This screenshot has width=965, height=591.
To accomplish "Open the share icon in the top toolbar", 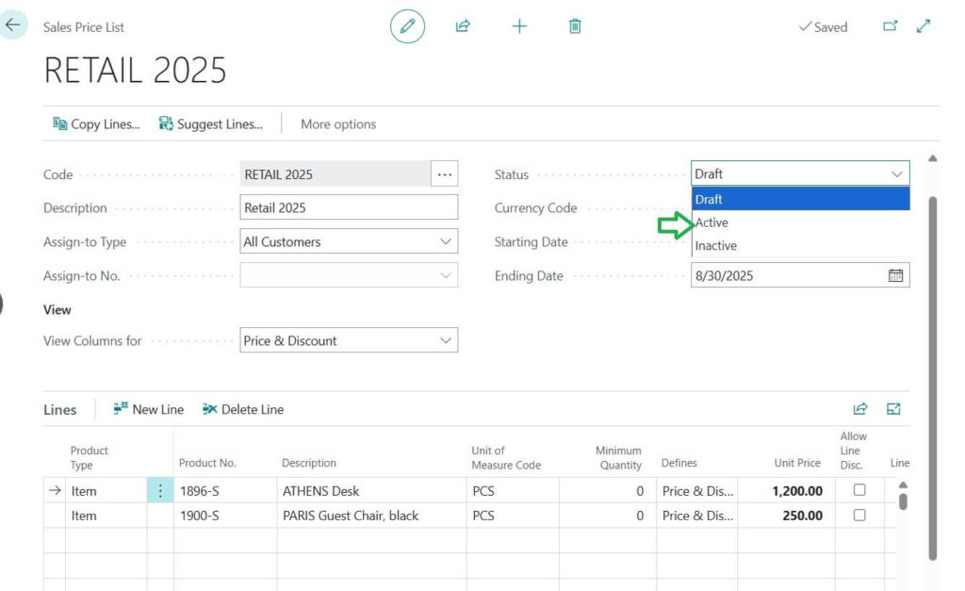I will point(463,26).
